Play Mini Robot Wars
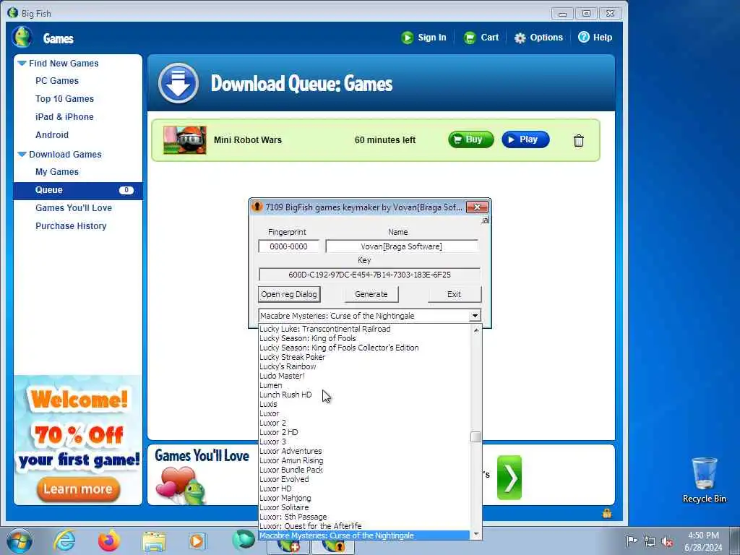740x555 pixels. [525, 139]
